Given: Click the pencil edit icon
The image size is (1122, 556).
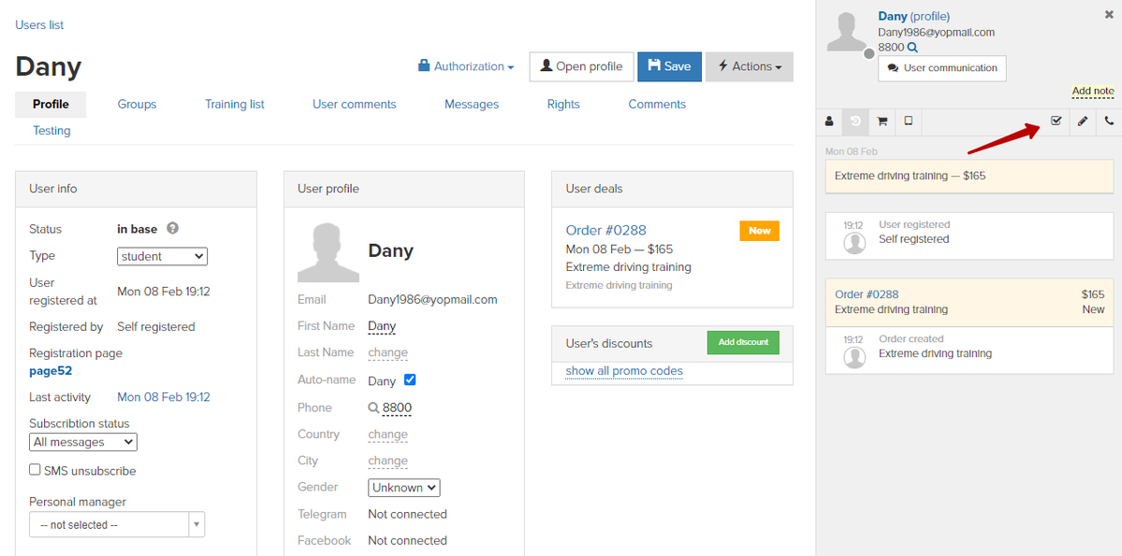Looking at the screenshot, I should point(1083,121).
